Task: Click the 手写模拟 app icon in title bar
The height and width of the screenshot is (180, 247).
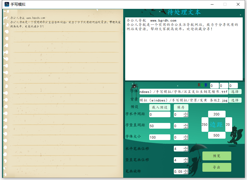Action: [7, 4]
